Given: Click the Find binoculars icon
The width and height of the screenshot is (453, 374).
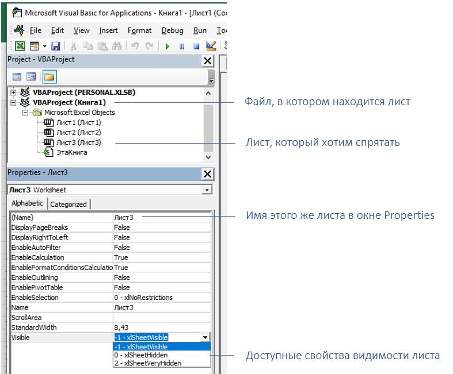Looking at the screenshot, I should [117, 46].
